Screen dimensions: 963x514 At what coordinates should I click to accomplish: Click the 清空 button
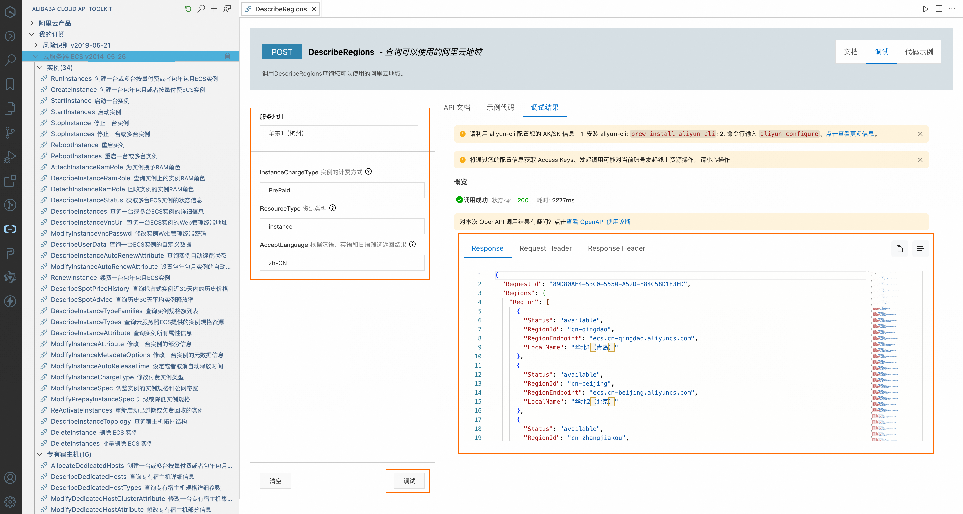coord(276,481)
